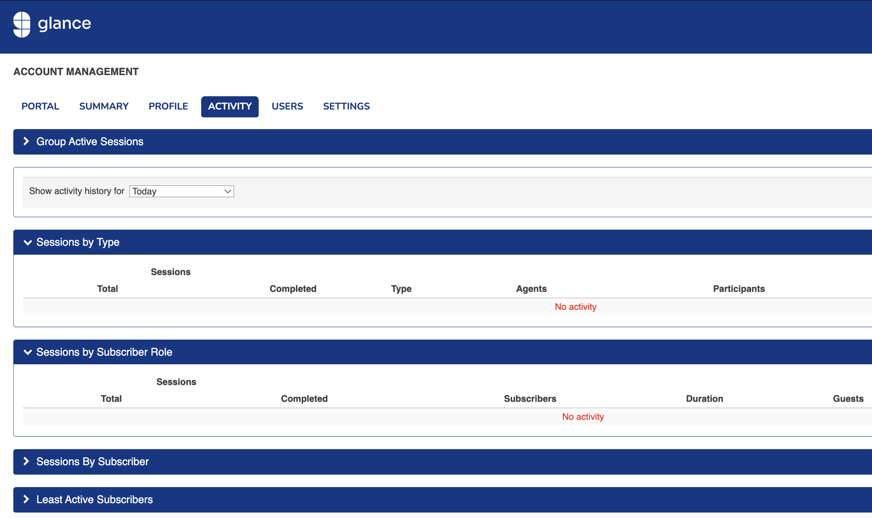Click Group Active Sessions header title
The width and height of the screenshot is (872, 518).
click(90, 142)
